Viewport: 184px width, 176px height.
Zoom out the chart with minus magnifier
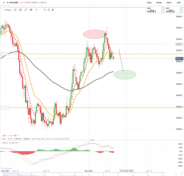[44, 10]
